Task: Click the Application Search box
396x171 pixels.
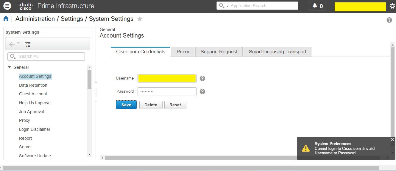Action: (257, 6)
